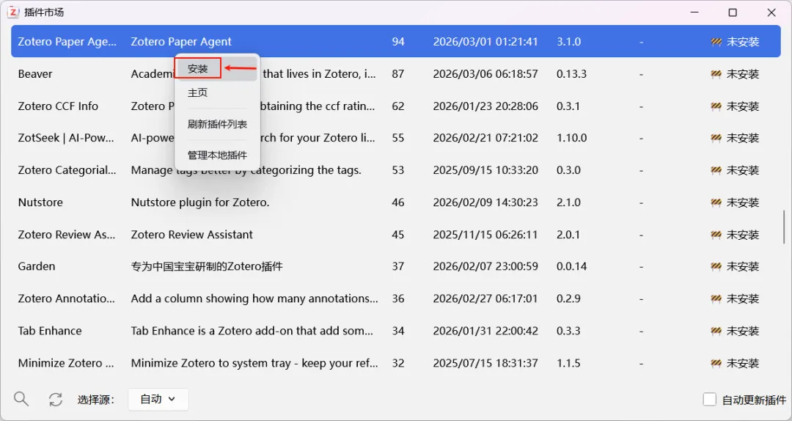
Task: Click the Zotero logo in title bar
Action: 13,12
